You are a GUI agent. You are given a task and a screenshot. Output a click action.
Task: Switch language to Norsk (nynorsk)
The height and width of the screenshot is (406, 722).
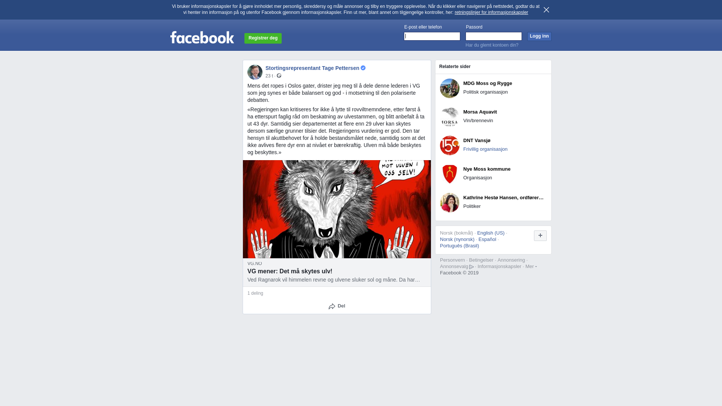click(x=457, y=239)
